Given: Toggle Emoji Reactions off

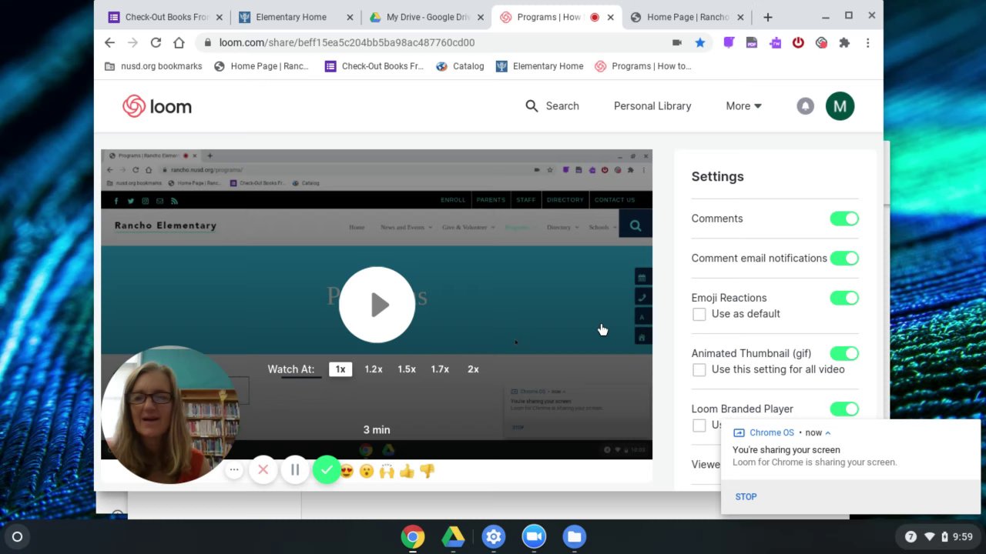Looking at the screenshot, I should pos(844,298).
